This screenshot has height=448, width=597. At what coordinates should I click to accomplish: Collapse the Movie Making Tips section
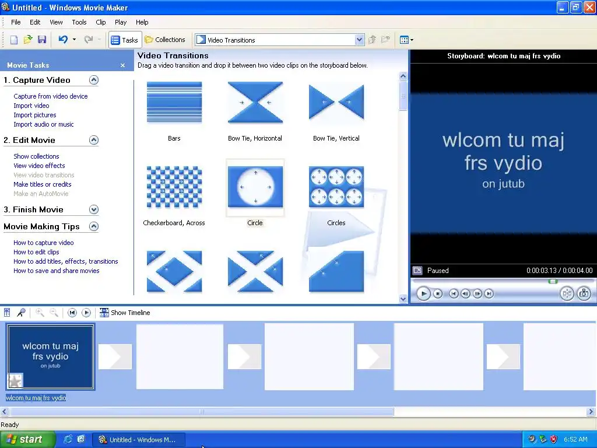point(94,227)
